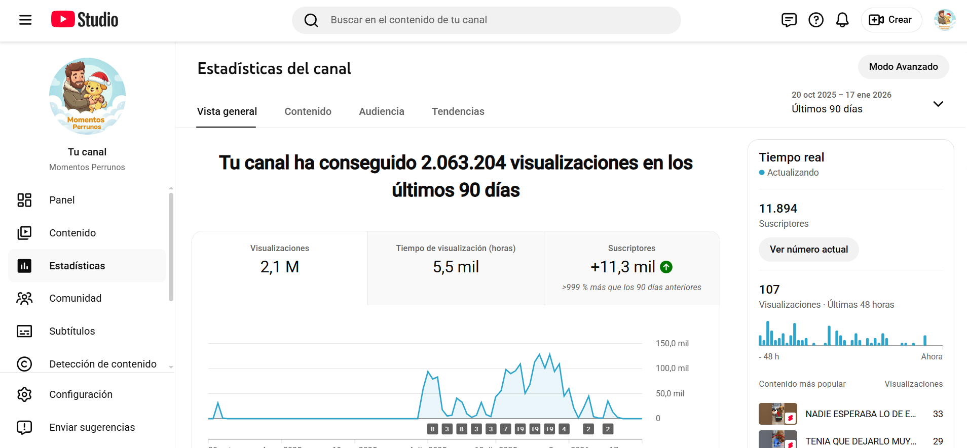This screenshot has height=448, width=967.
Task: Click the channel search input field
Action: tap(487, 20)
